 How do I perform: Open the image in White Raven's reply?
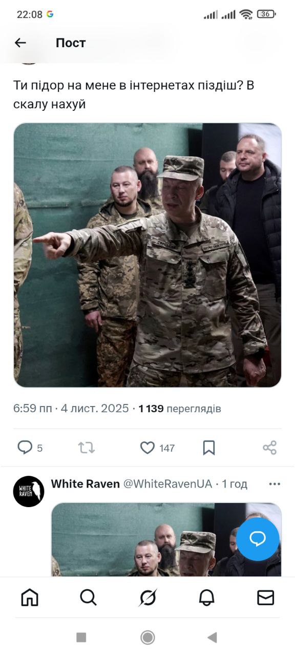(166, 539)
